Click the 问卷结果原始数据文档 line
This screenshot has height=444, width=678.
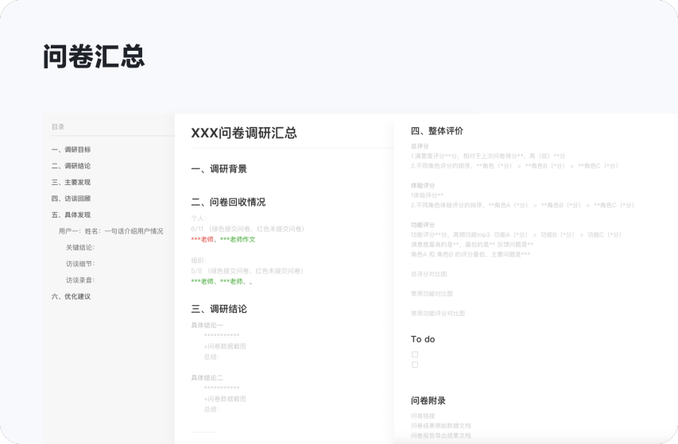click(441, 426)
